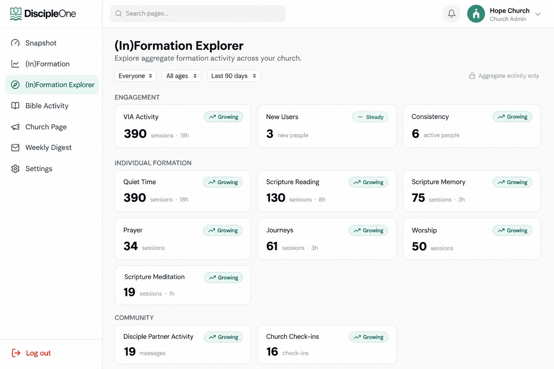
Task: Click the '130' Scripture Reading sessions value
Action: 276,198
